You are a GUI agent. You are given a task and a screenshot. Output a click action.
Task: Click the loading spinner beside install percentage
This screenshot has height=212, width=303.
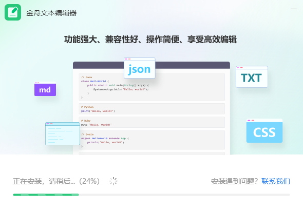pyautogui.click(x=113, y=181)
